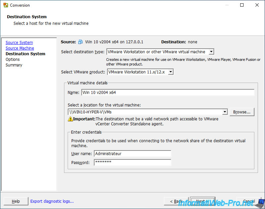Screen dimensions: 265x209
Task: Open the Source System step
Action: pyautogui.click(x=19, y=42)
